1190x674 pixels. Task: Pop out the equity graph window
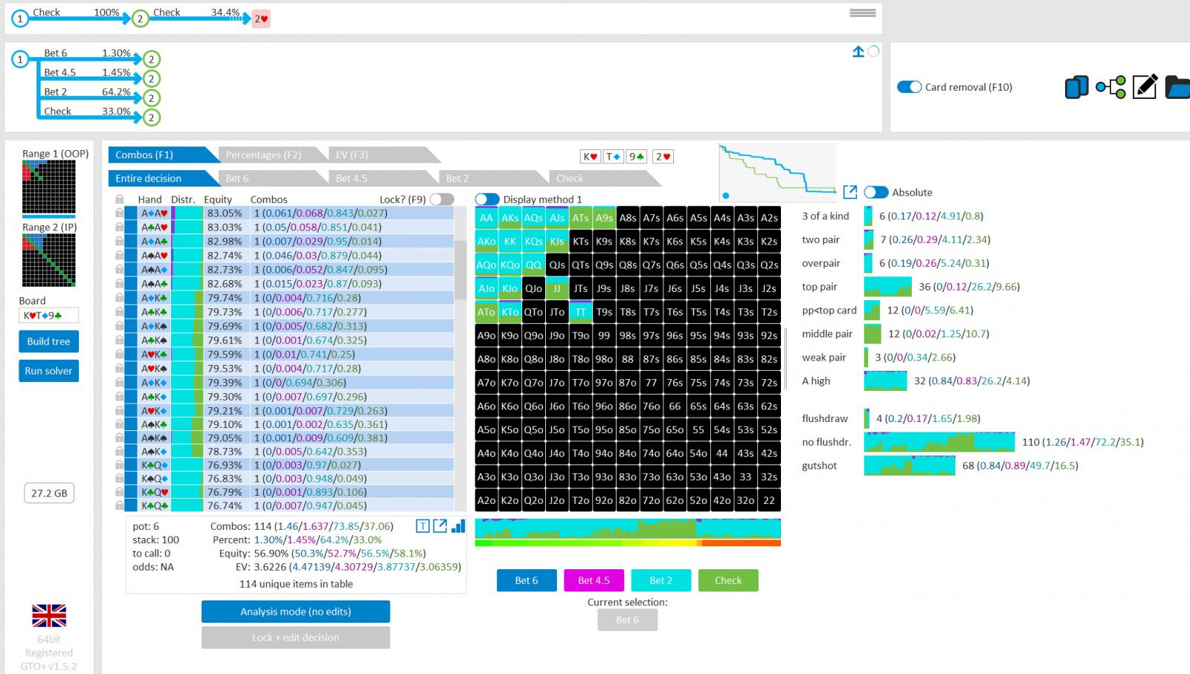click(x=850, y=192)
